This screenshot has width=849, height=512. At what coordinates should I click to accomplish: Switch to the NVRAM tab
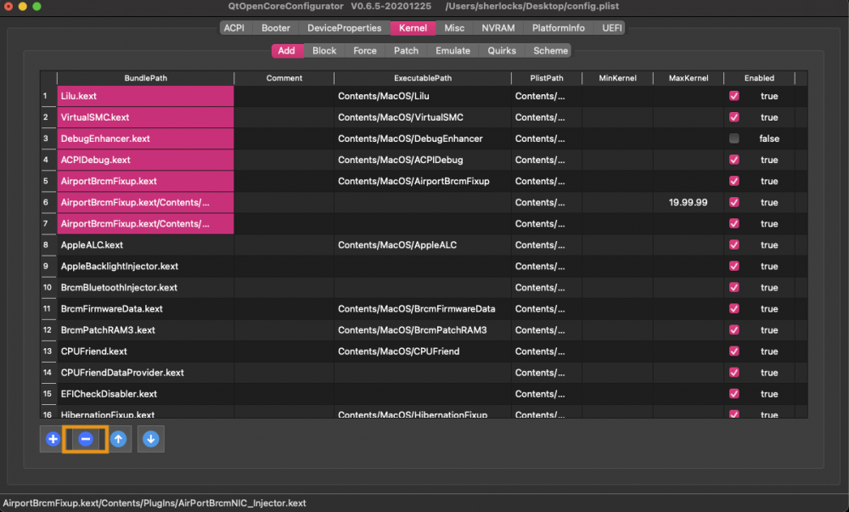point(498,28)
